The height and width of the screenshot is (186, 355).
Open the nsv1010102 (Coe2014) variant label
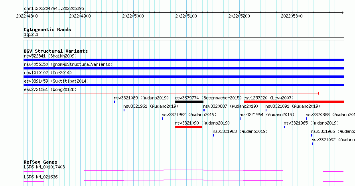[48, 73]
